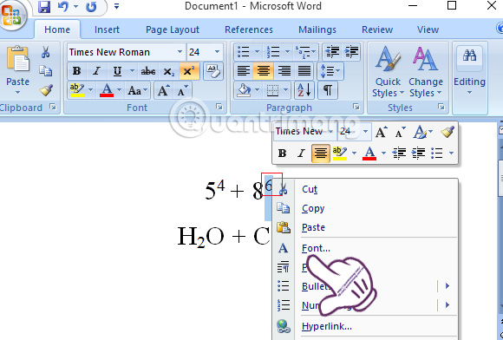
Task: Open Paragraph dialog launcher
Action: [x=356, y=107]
